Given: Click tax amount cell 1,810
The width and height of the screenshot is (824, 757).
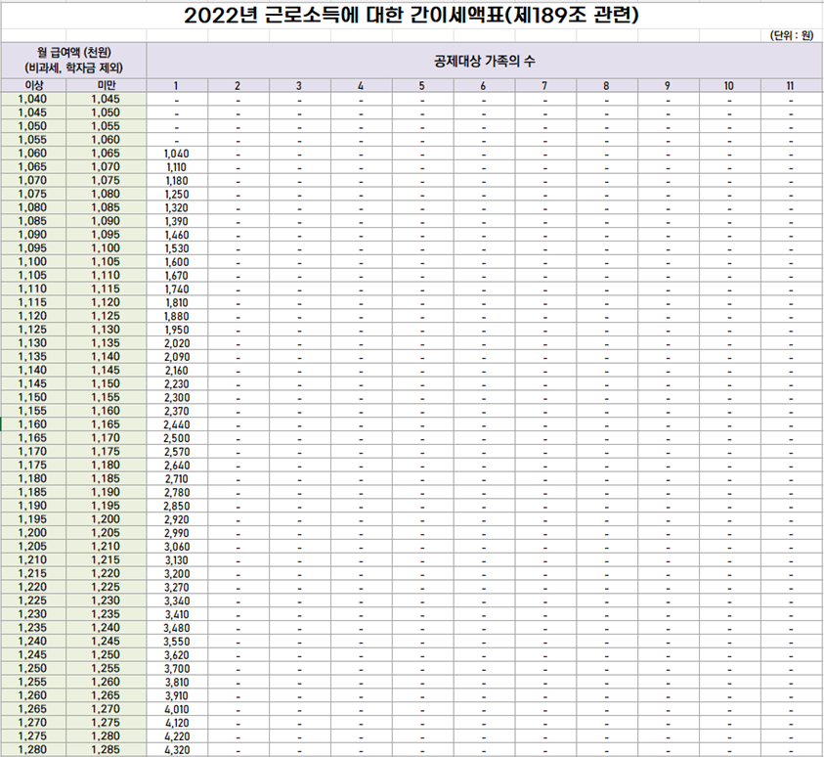Looking at the screenshot, I should point(177,303).
